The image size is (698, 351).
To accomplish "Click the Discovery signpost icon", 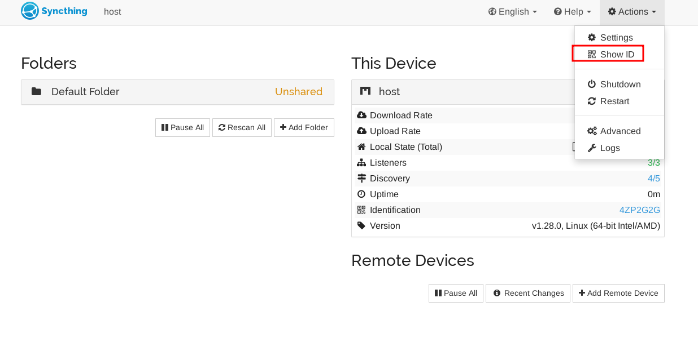I will [x=361, y=179].
